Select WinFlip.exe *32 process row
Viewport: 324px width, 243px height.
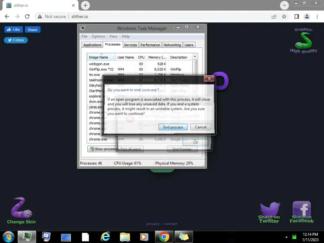coord(140,69)
